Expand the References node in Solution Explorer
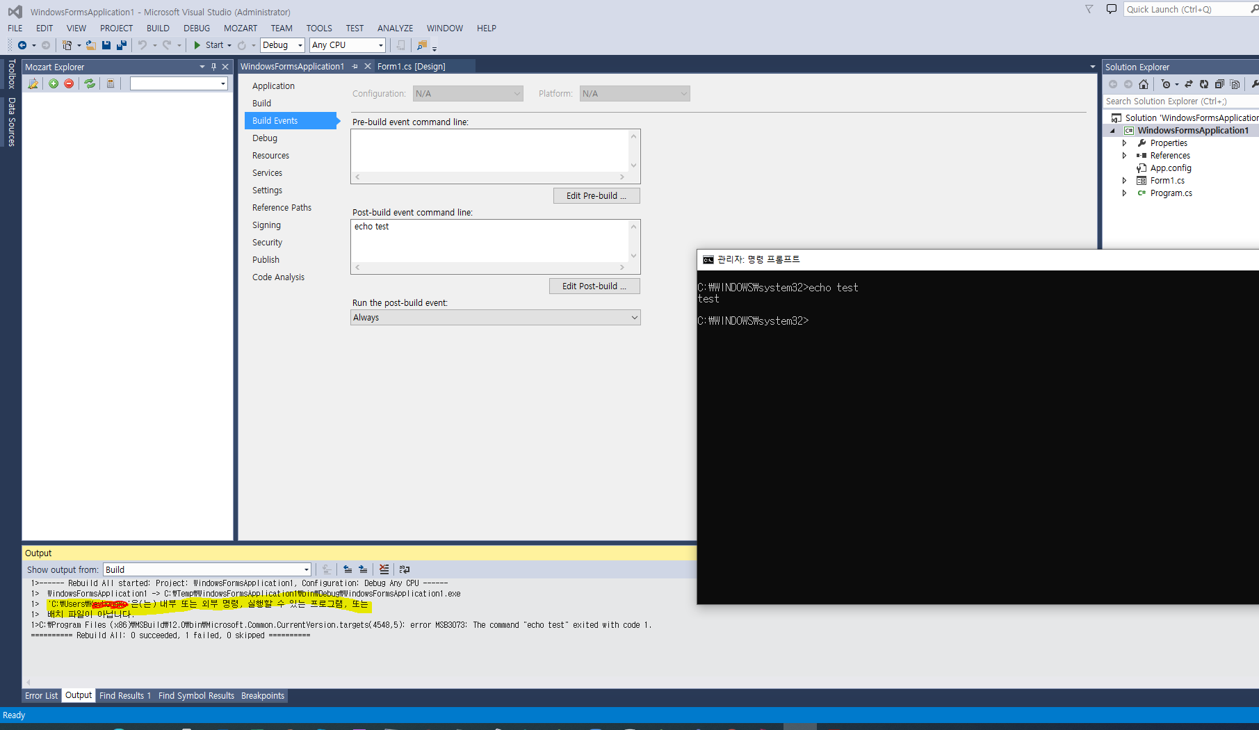1259x730 pixels. click(x=1124, y=156)
